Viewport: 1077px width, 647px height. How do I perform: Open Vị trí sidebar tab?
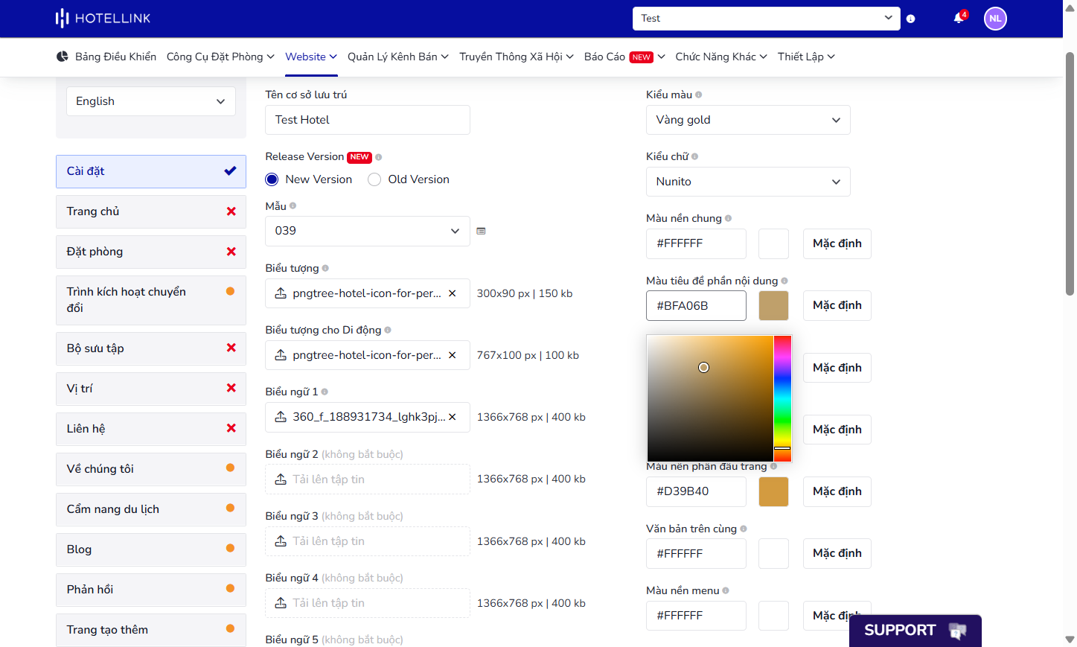(x=151, y=389)
